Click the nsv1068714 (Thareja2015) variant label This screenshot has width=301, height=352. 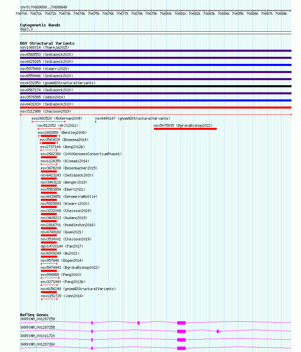(x=45, y=47)
